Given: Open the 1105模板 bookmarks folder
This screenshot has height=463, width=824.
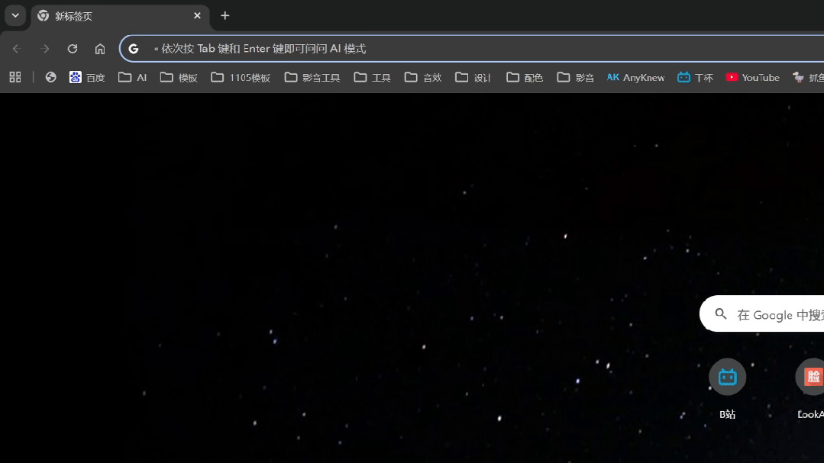Looking at the screenshot, I should [240, 77].
